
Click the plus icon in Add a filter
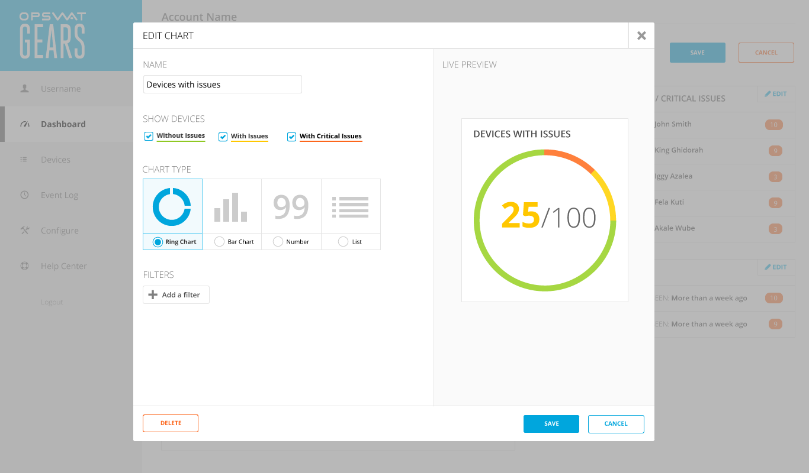tap(153, 294)
